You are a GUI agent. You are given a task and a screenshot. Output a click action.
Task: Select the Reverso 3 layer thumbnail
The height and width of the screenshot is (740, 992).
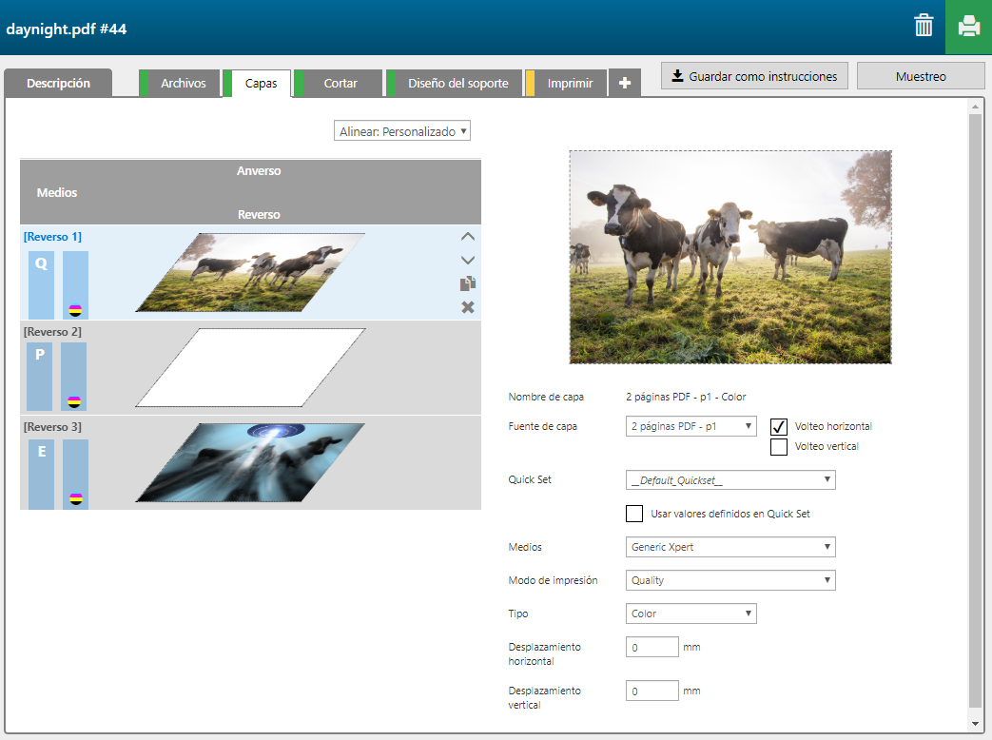(251, 462)
